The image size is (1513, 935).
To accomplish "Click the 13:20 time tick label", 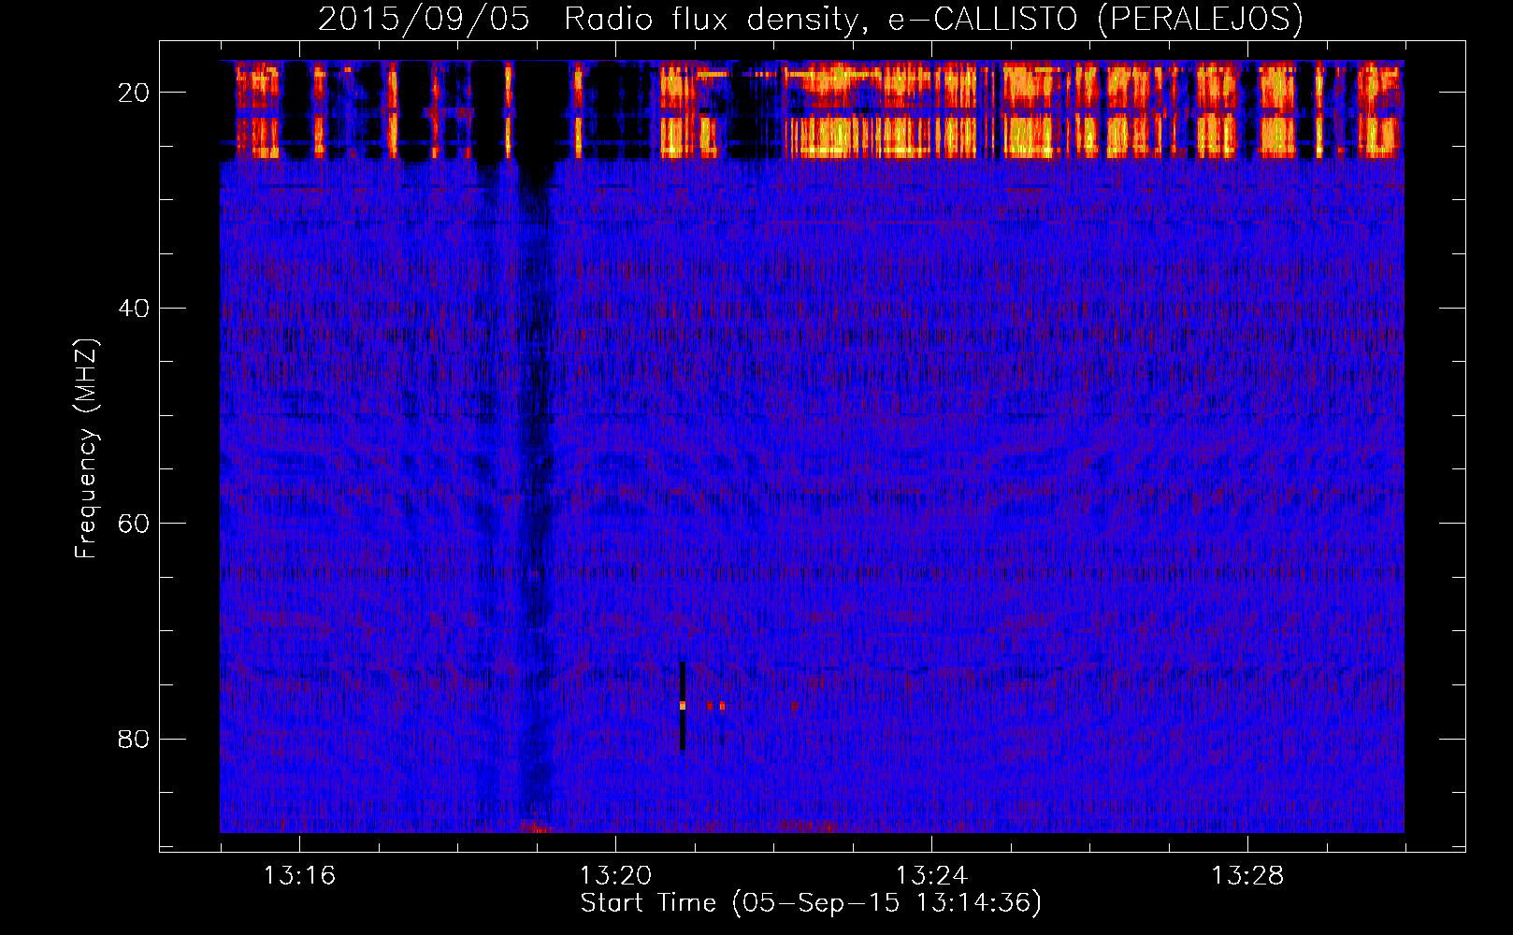I will tap(615, 876).
